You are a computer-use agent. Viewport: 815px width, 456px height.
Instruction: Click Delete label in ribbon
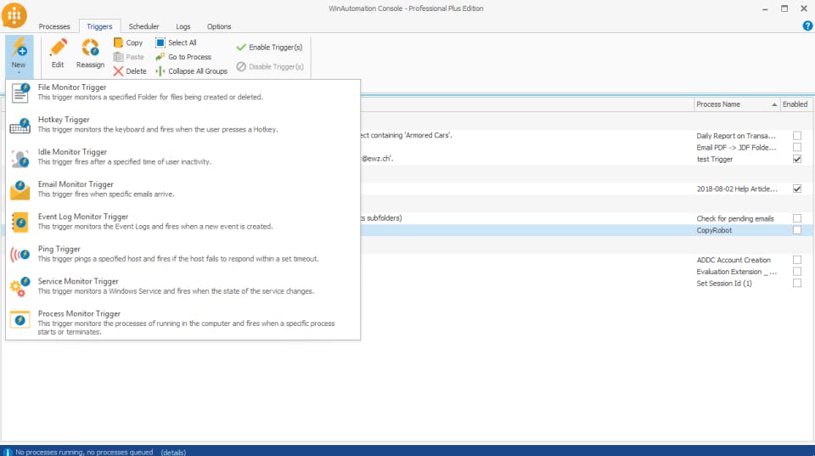pos(136,71)
